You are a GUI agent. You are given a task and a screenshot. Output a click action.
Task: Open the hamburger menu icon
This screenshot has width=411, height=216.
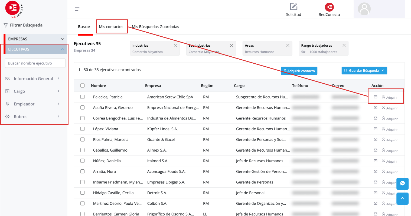click(x=78, y=9)
